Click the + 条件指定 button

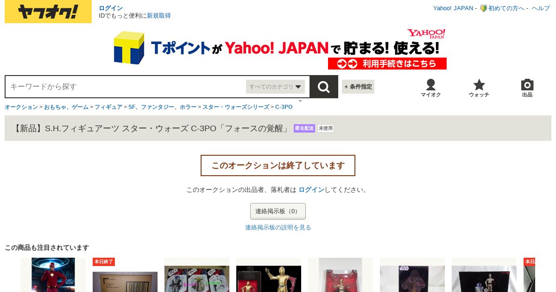358,87
